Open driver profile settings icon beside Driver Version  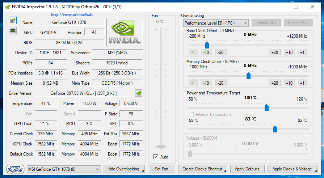139,93
